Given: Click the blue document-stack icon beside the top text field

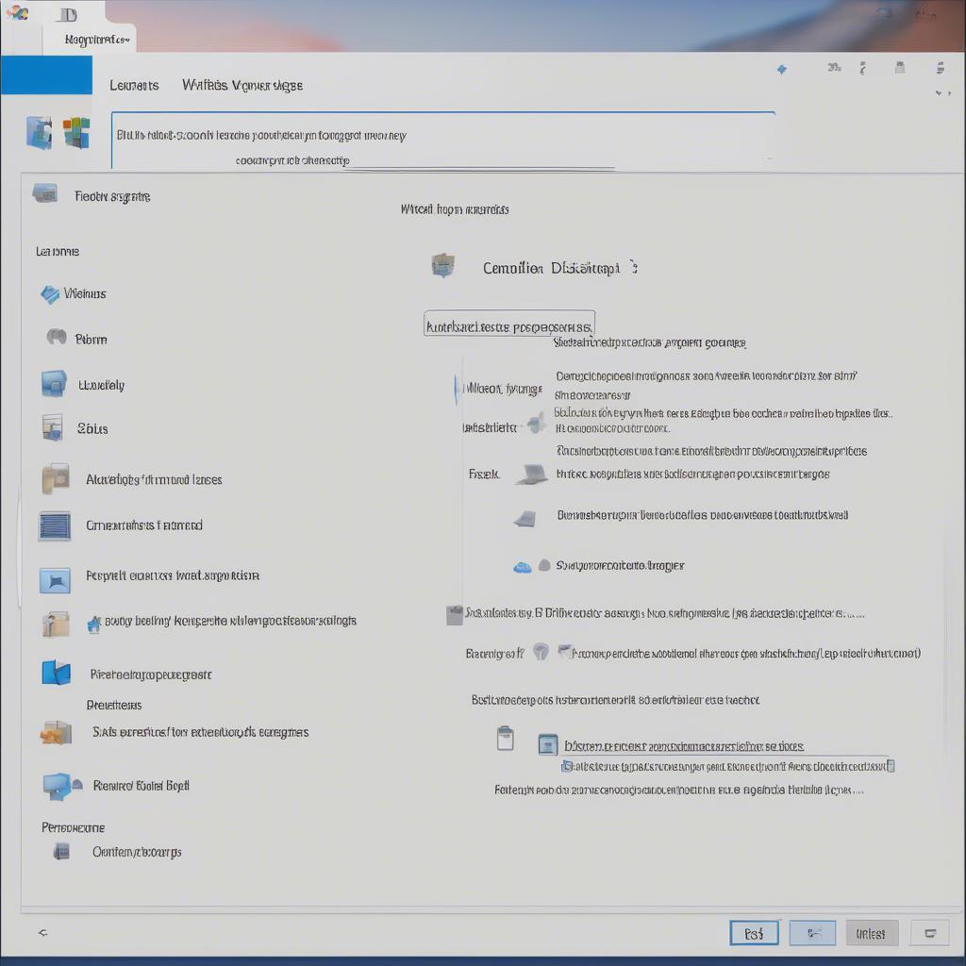Looking at the screenshot, I should click(40, 132).
